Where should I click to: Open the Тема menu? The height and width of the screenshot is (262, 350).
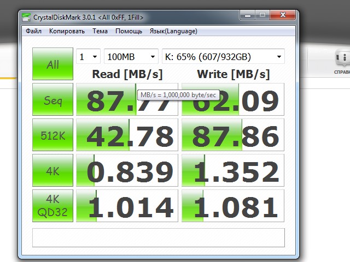tap(100, 31)
